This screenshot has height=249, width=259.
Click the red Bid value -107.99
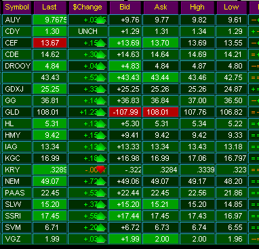125,112
